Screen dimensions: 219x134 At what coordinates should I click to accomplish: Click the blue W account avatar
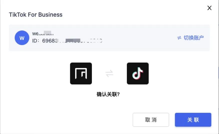(22, 38)
